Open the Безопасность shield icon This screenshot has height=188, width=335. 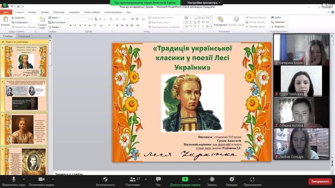click(x=105, y=179)
